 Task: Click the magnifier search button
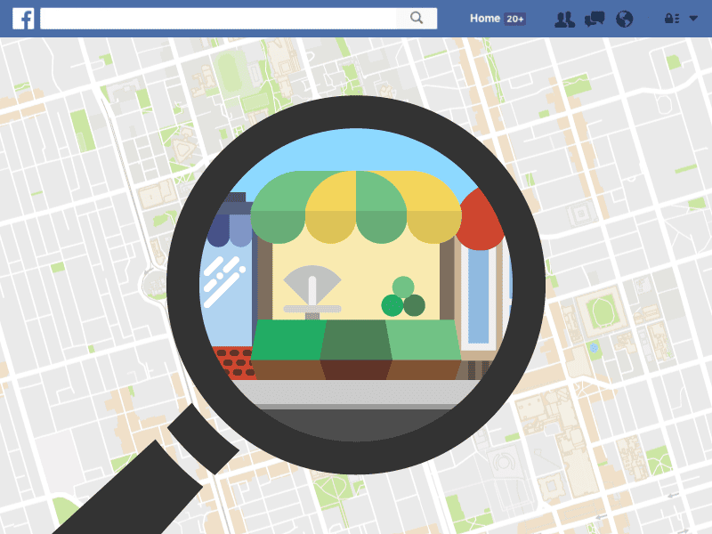[x=417, y=18]
